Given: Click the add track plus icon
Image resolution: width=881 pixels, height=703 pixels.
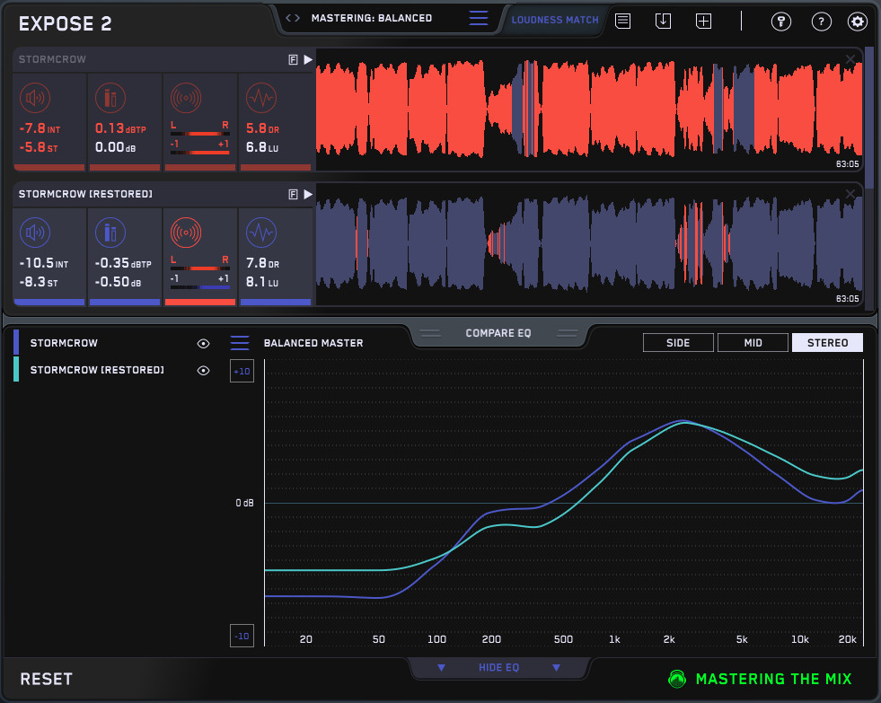Looking at the screenshot, I should click(x=703, y=22).
